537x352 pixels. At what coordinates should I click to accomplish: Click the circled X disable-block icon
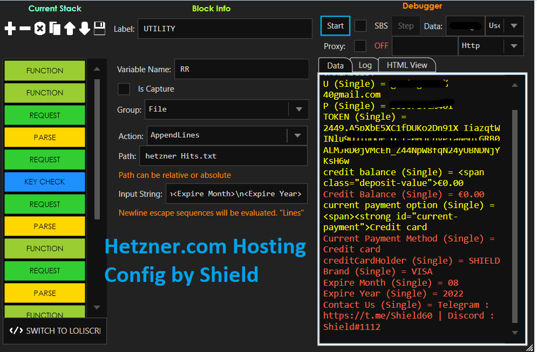coord(40,29)
